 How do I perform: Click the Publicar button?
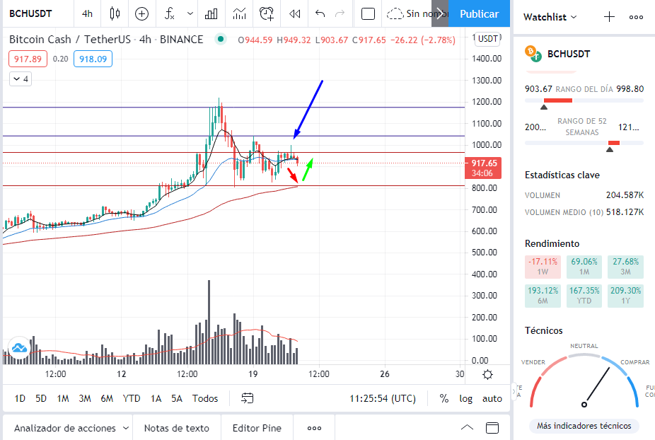479,13
